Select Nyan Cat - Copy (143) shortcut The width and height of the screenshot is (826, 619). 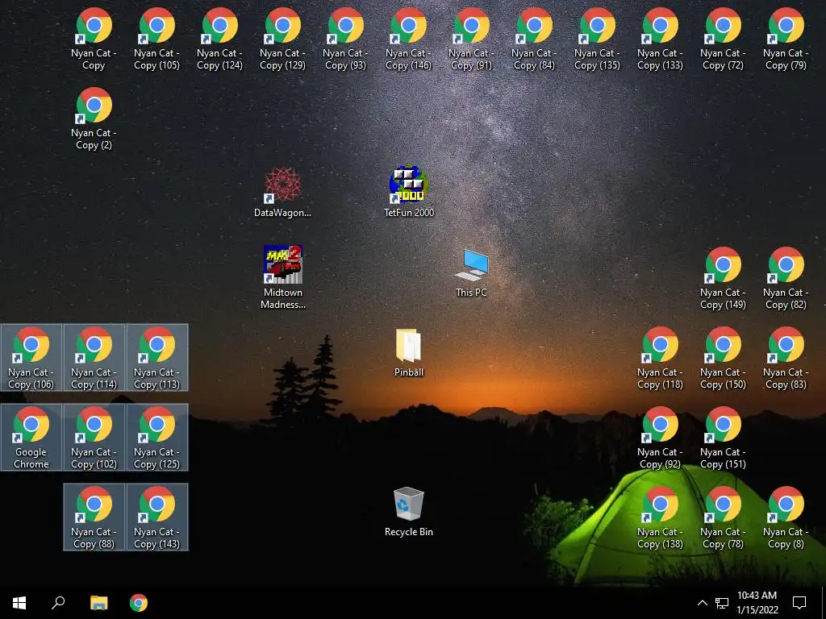pyautogui.click(x=157, y=517)
